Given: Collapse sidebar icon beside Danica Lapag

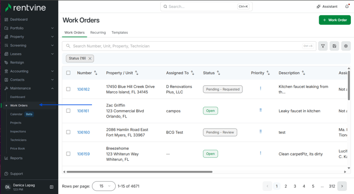Looking at the screenshot, I should [51, 187].
